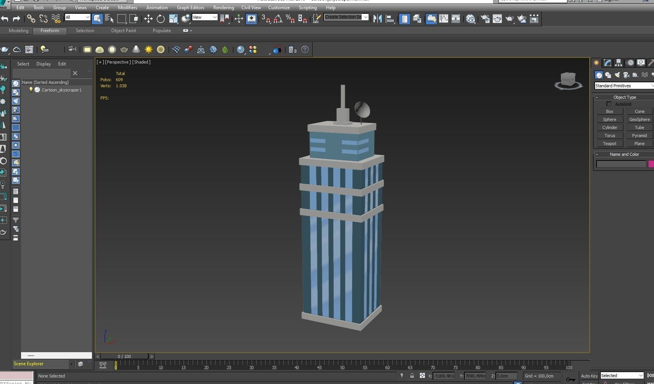Screen dimensions: 654x384
Task: Activate the Select Object tool
Action: tap(97, 18)
